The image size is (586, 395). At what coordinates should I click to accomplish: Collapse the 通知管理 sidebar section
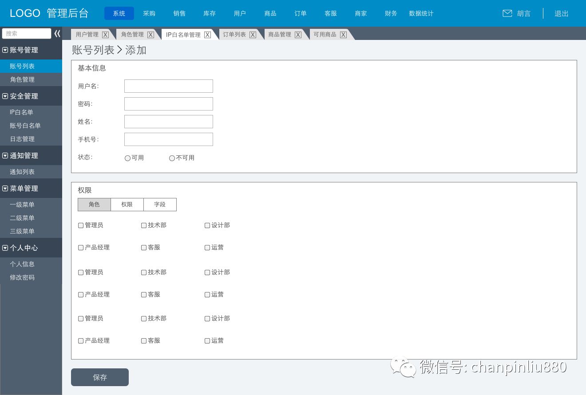(5, 155)
